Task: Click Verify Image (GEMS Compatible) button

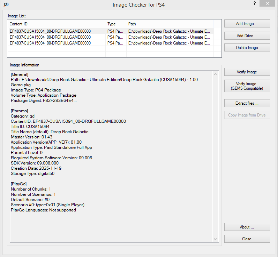Action: [247, 86]
